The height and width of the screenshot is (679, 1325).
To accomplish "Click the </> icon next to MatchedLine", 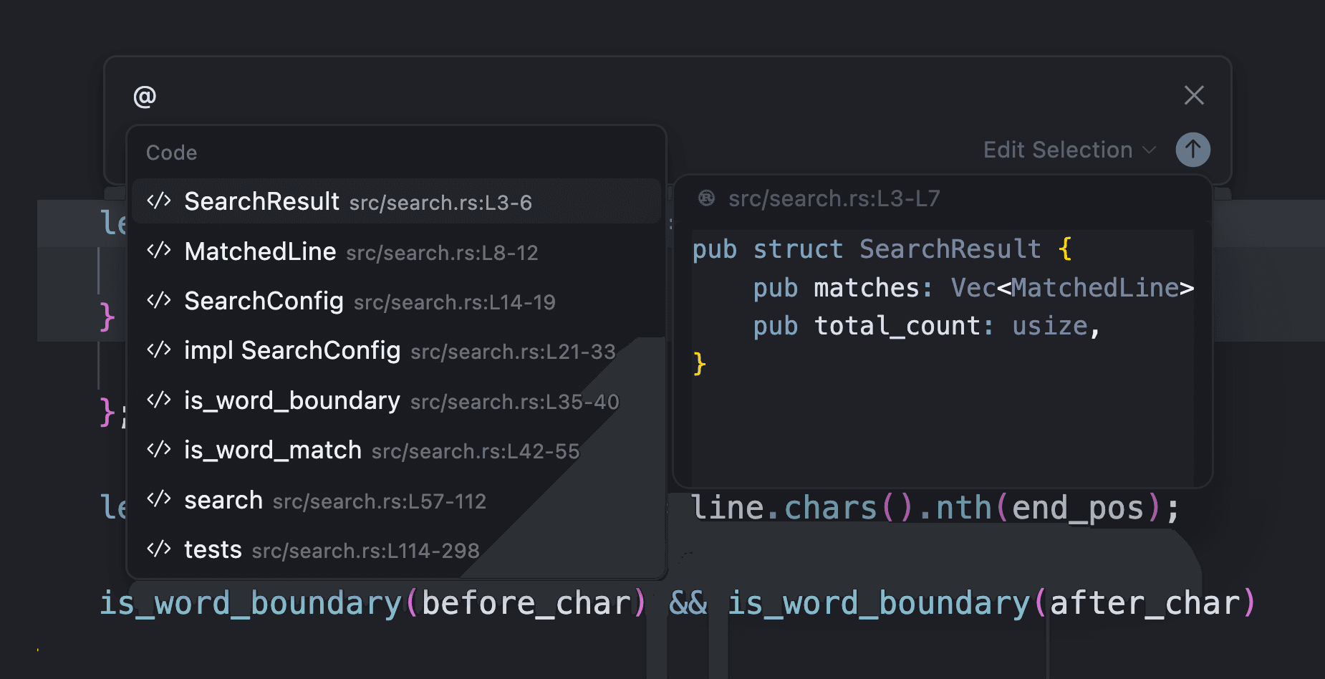I will pyautogui.click(x=159, y=251).
